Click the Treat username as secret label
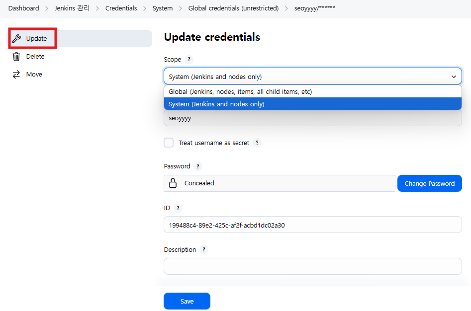 [x=213, y=143]
